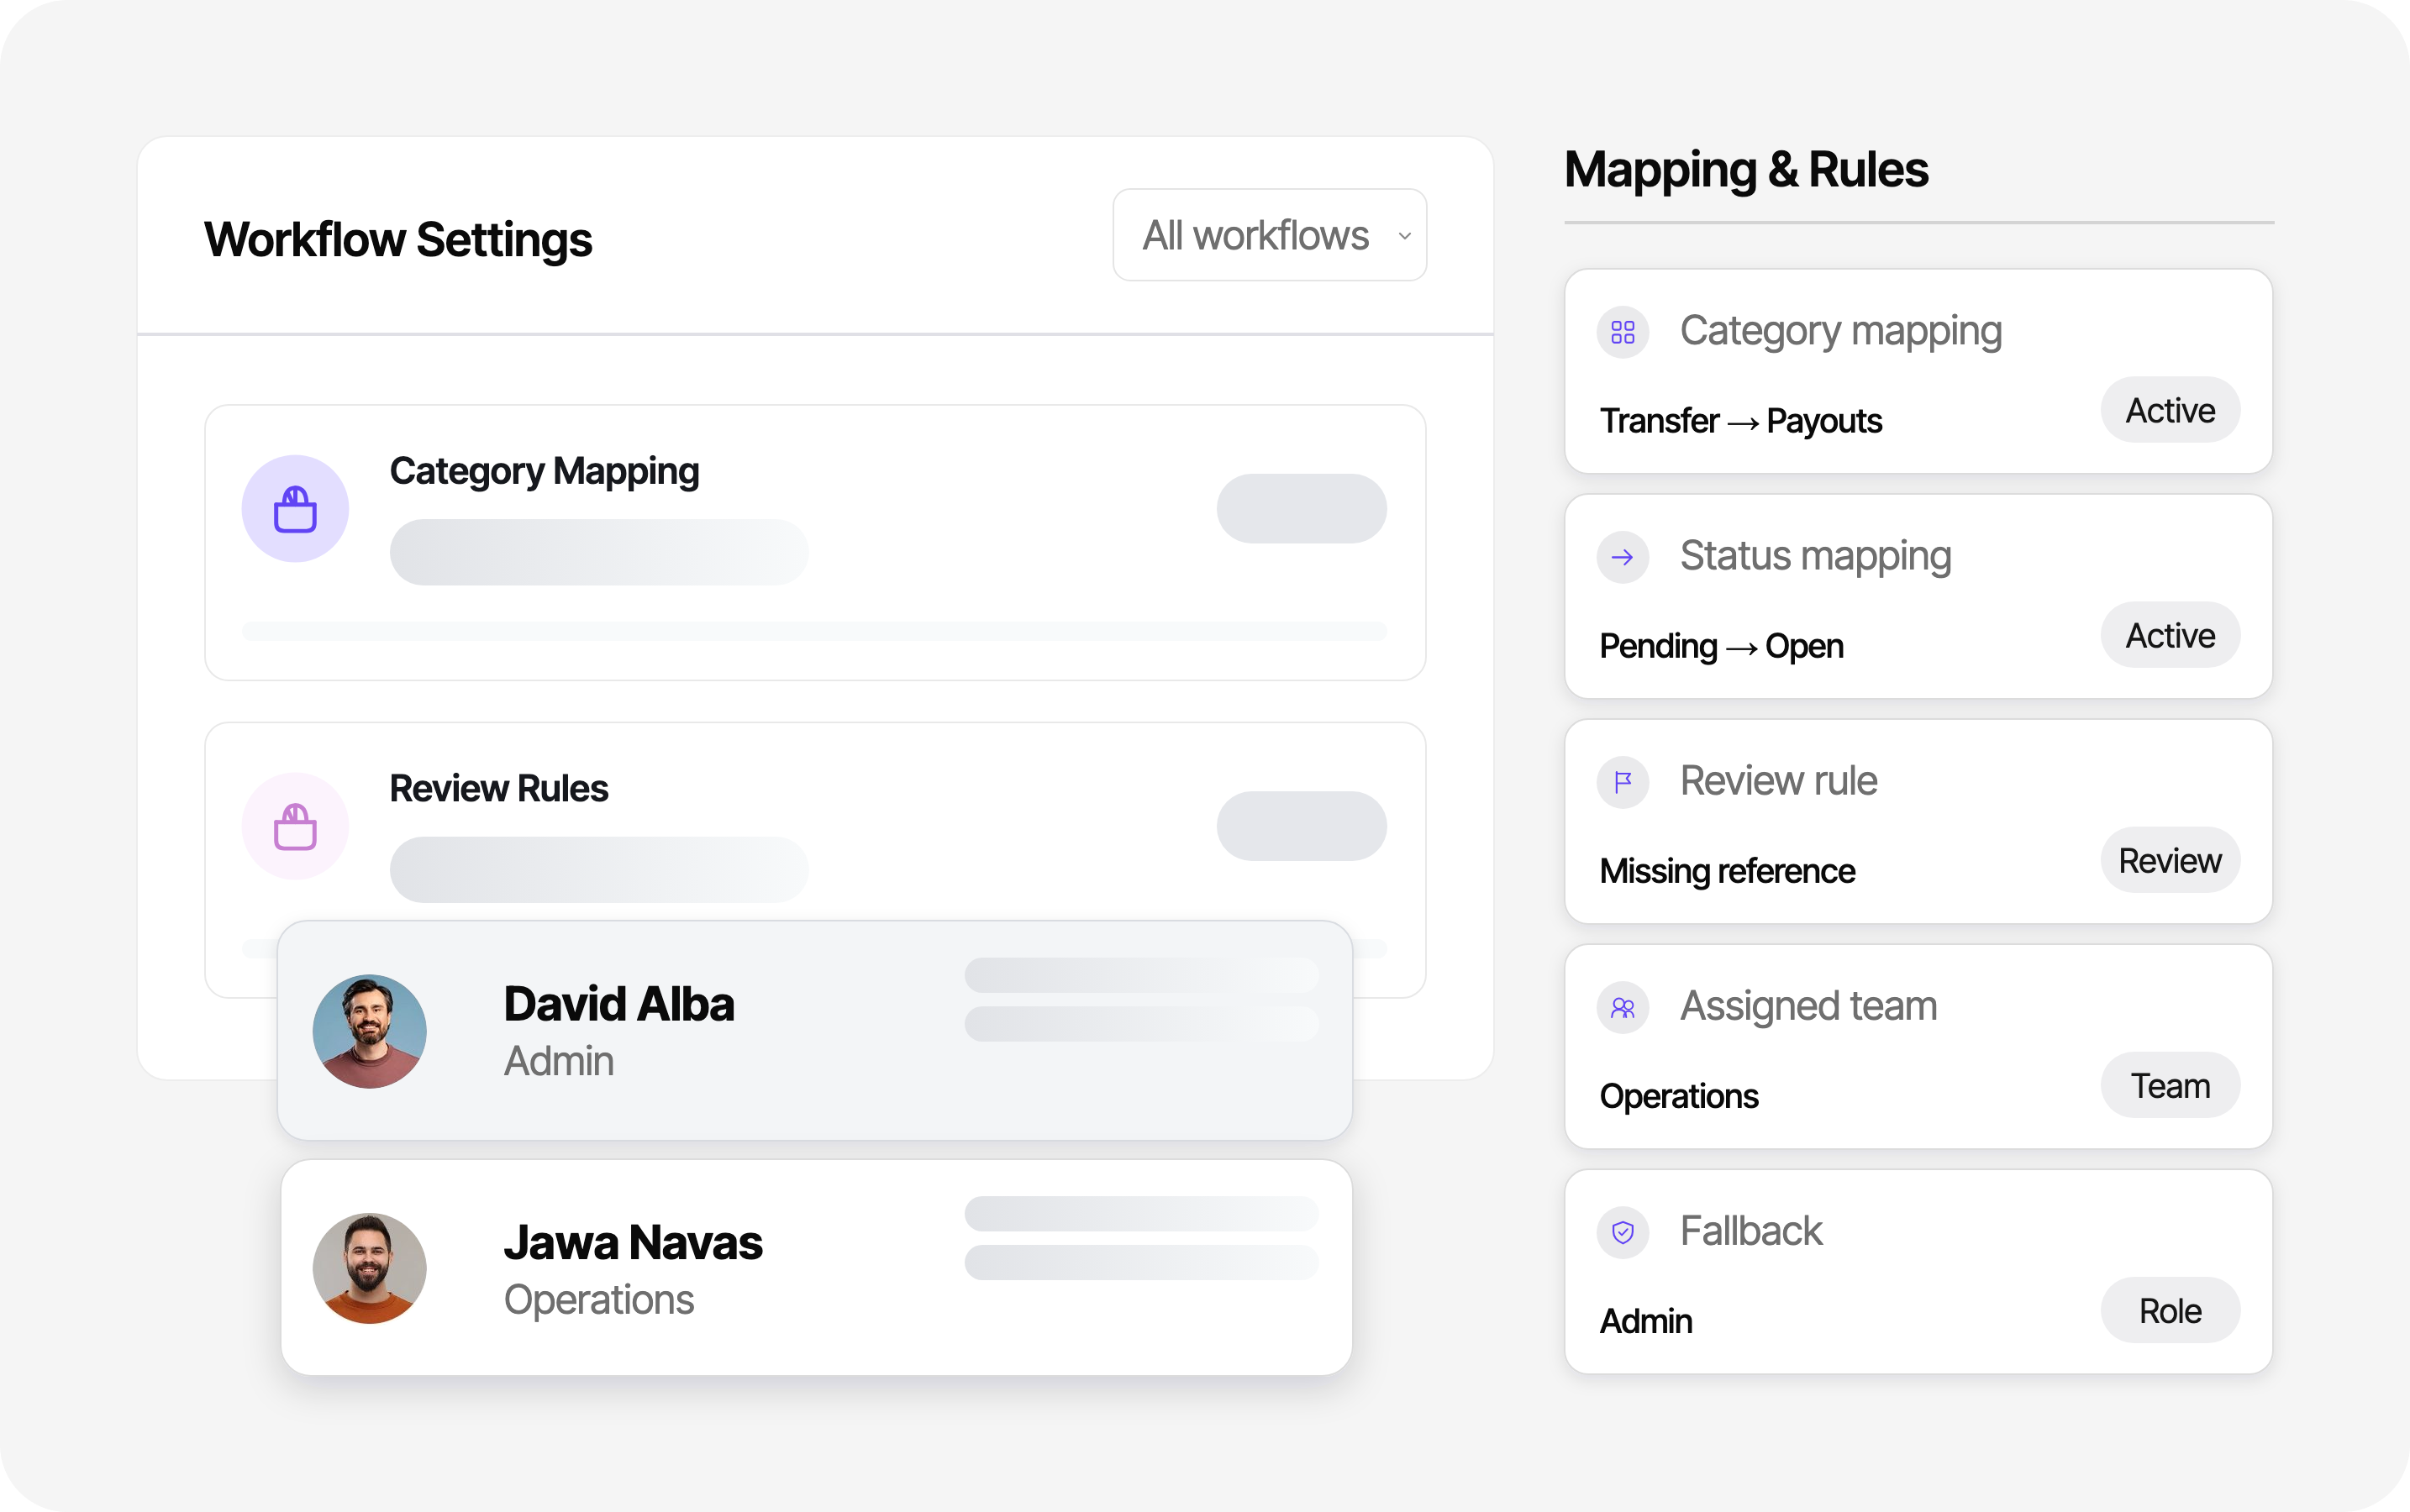This screenshot has height=1512, width=2410.
Task: Click the pill placeholder right of Review Rules
Action: tap(1302, 826)
